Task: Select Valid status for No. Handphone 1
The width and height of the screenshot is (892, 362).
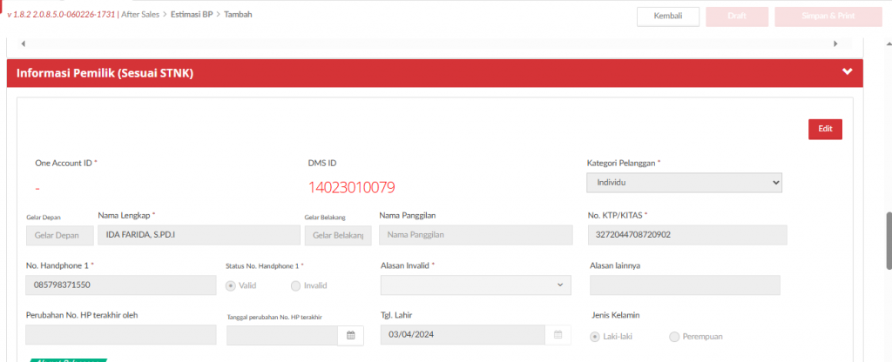Action: pos(231,285)
